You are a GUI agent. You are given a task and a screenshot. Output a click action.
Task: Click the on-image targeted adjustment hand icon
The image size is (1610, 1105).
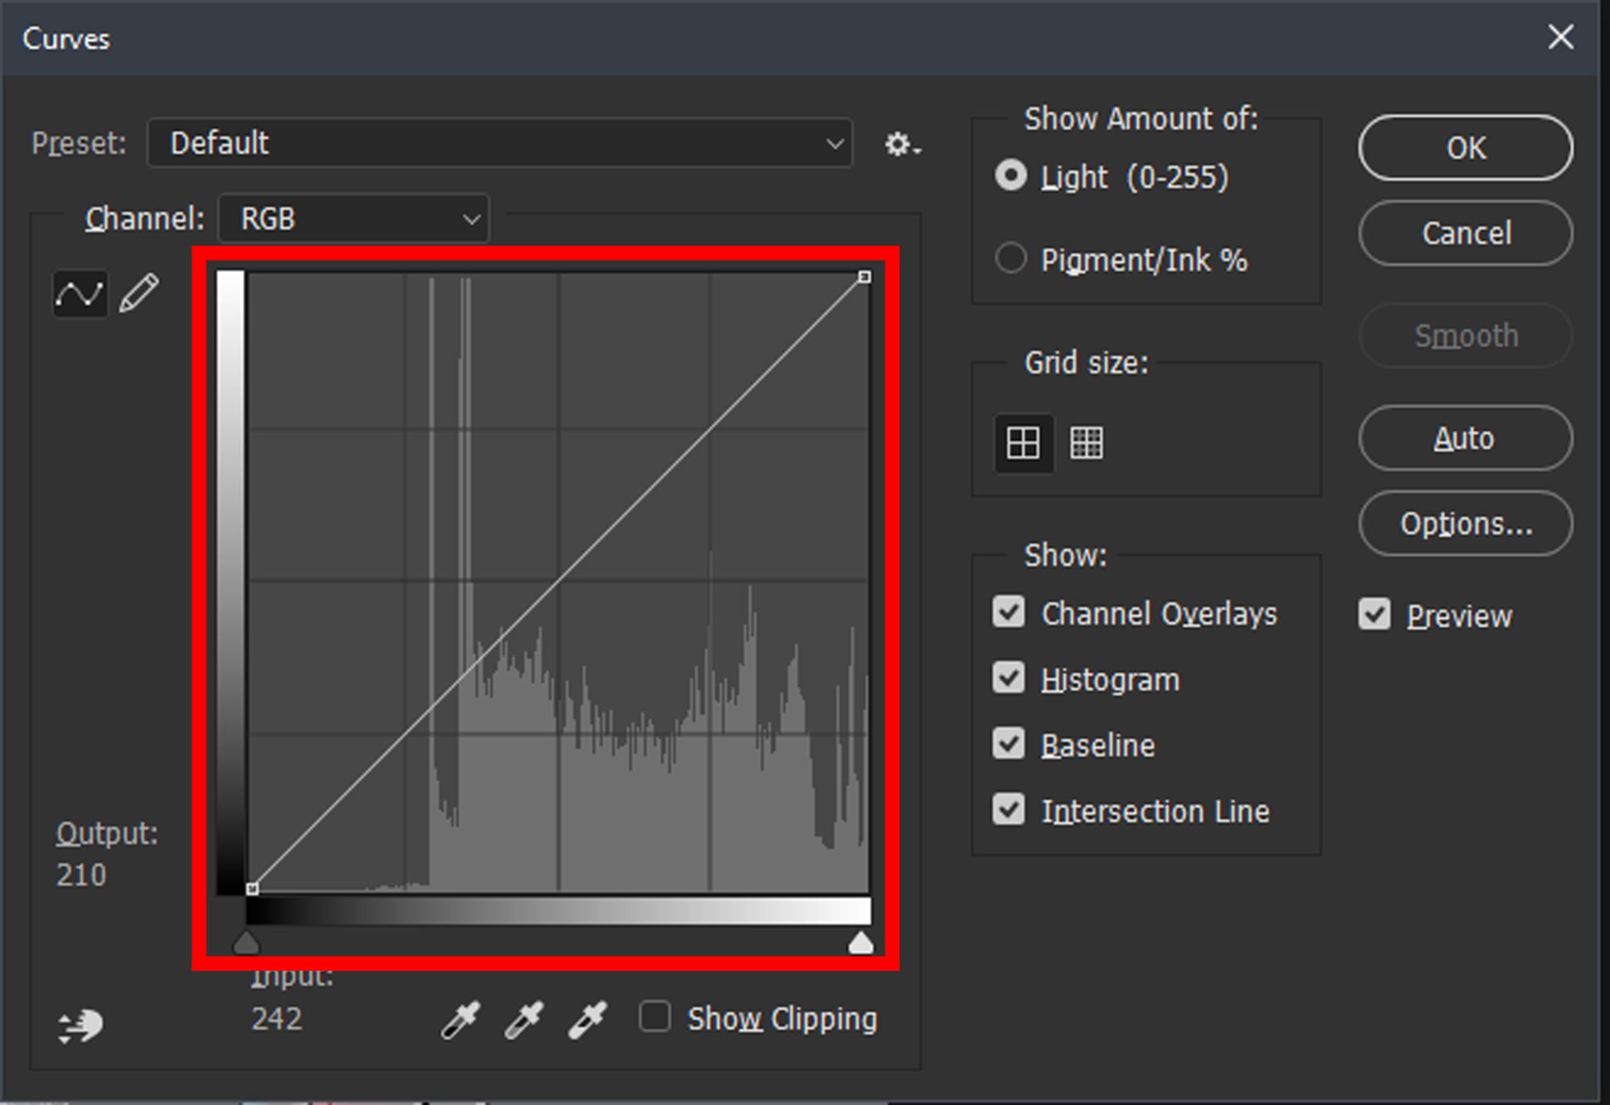[80, 1026]
